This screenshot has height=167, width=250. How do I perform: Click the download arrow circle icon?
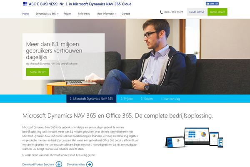coord(59,164)
